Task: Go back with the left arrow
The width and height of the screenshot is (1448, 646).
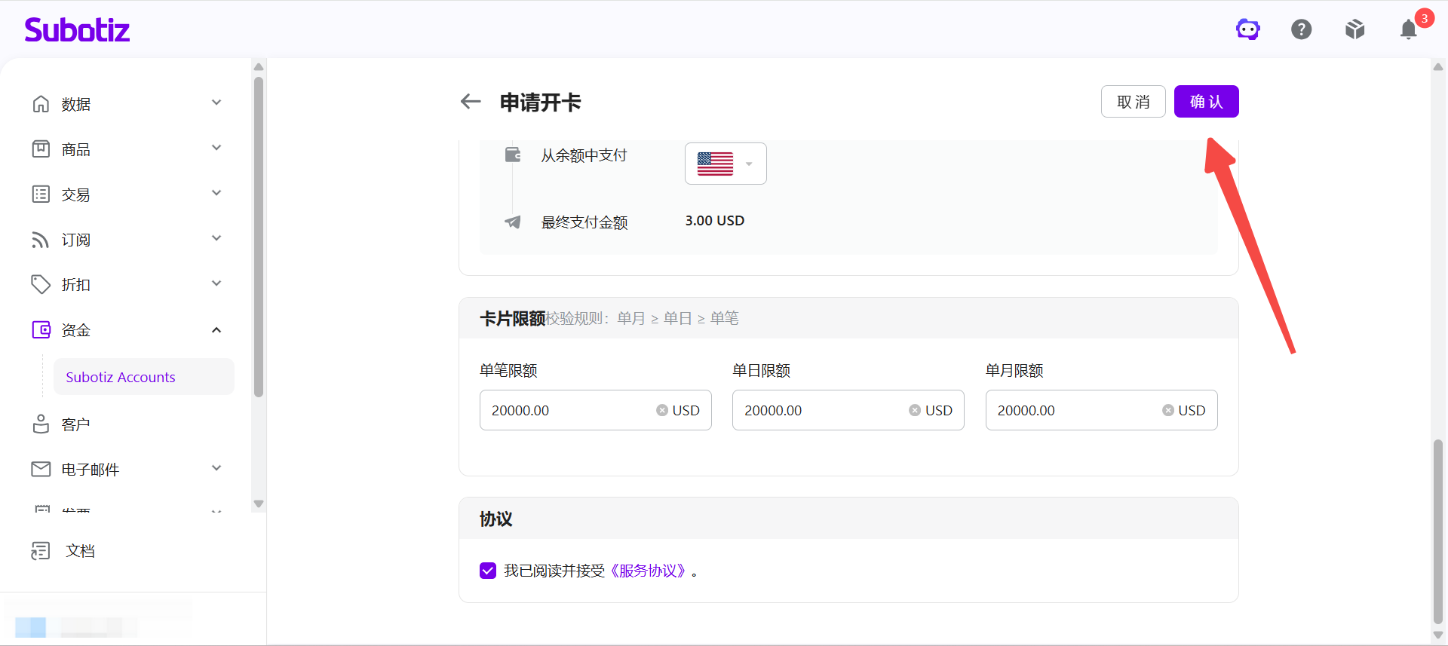Action: click(x=471, y=102)
